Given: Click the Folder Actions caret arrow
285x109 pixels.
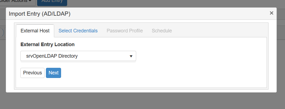Looking at the screenshot, I should 30,1.
